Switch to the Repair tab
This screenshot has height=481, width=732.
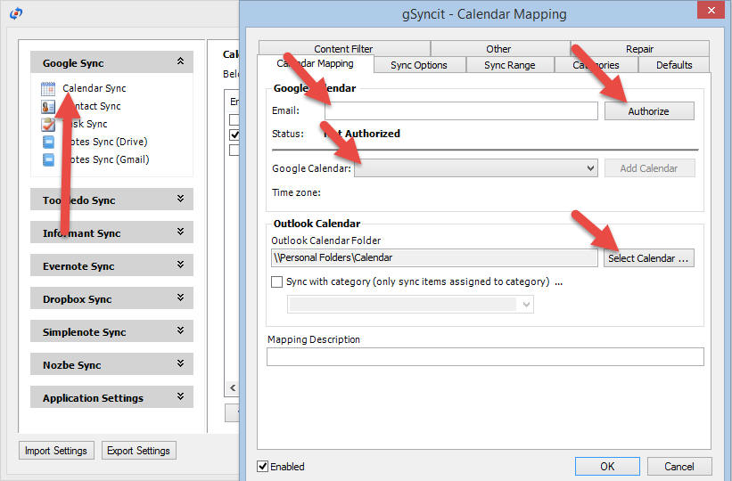click(x=639, y=48)
